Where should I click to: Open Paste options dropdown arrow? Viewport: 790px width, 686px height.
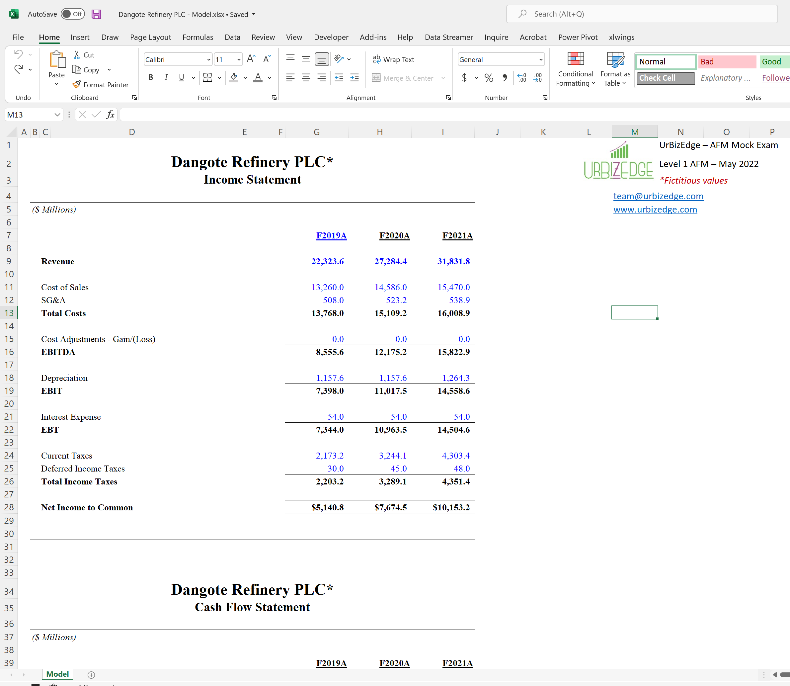(x=56, y=84)
